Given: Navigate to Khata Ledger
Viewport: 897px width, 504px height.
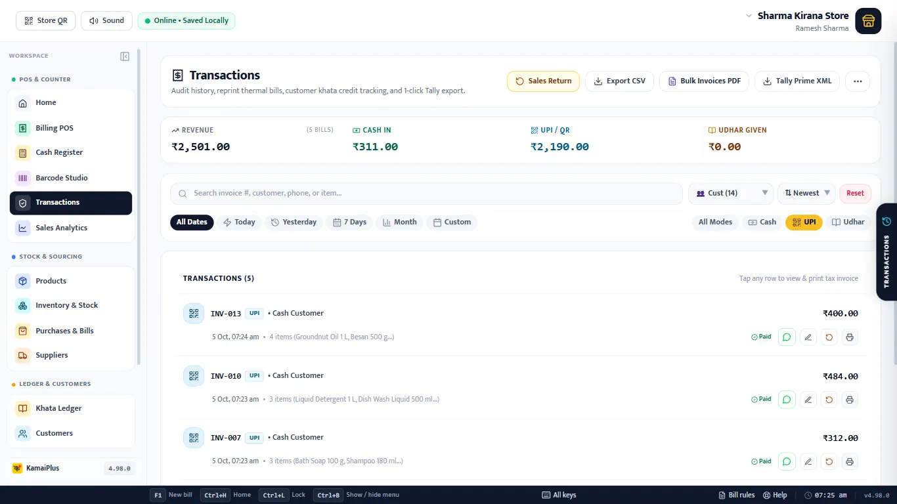Looking at the screenshot, I should (71, 409).
